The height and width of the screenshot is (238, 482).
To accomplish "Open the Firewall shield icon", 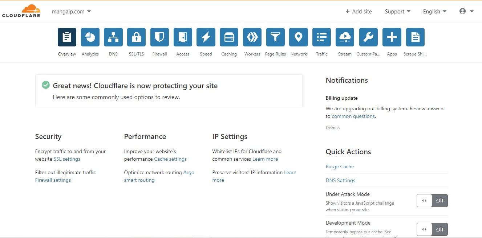I will (159, 37).
